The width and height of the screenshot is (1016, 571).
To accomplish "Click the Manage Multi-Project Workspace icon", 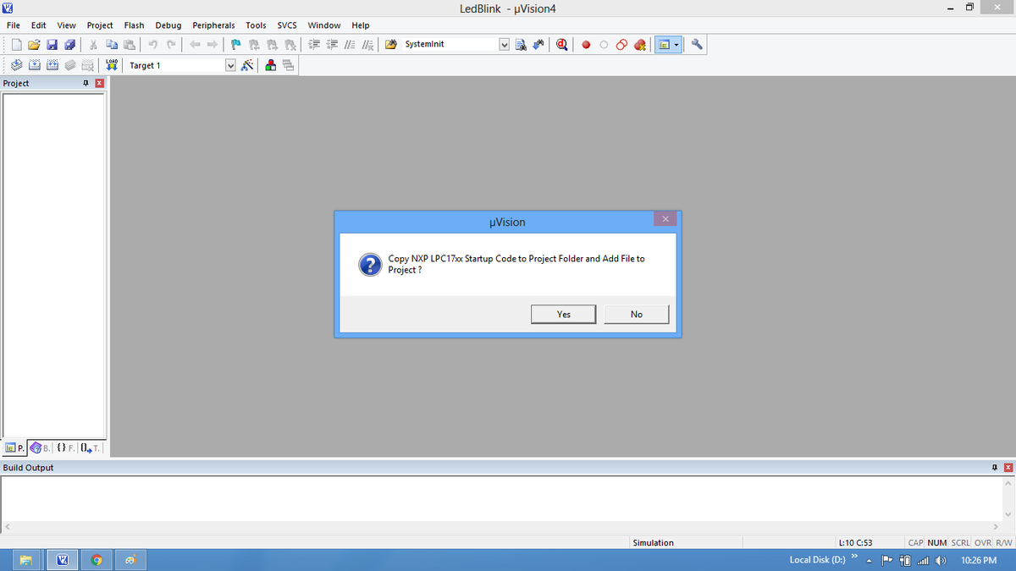I will 289,65.
